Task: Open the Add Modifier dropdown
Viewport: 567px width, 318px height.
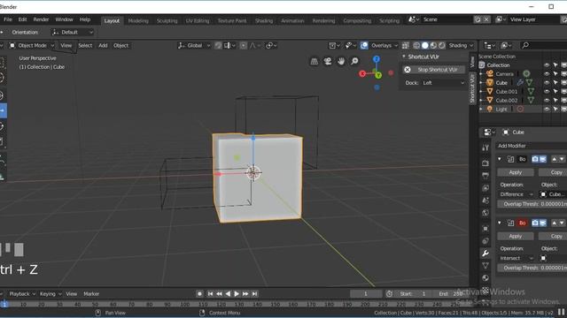Action: point(532,146)
